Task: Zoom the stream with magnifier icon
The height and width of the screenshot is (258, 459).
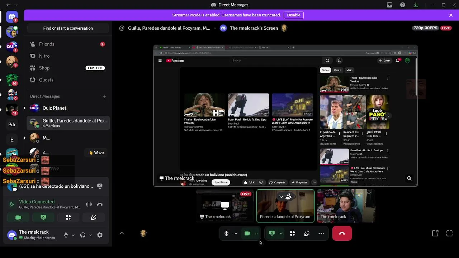Action: (409, 178)
